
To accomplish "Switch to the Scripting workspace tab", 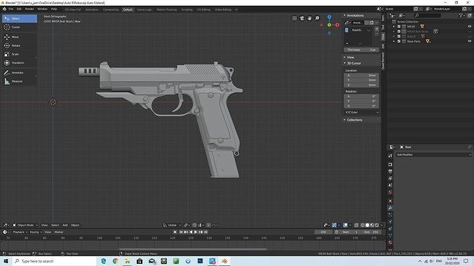I will pos(187,10).
